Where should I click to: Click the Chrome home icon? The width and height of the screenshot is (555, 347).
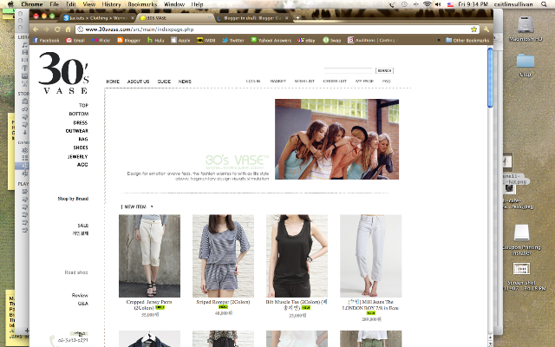[68, 29]
